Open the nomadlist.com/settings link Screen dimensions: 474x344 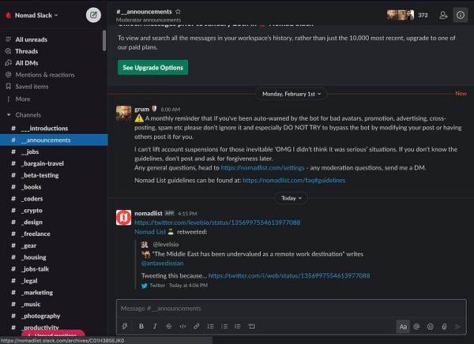tap(262, 168)
